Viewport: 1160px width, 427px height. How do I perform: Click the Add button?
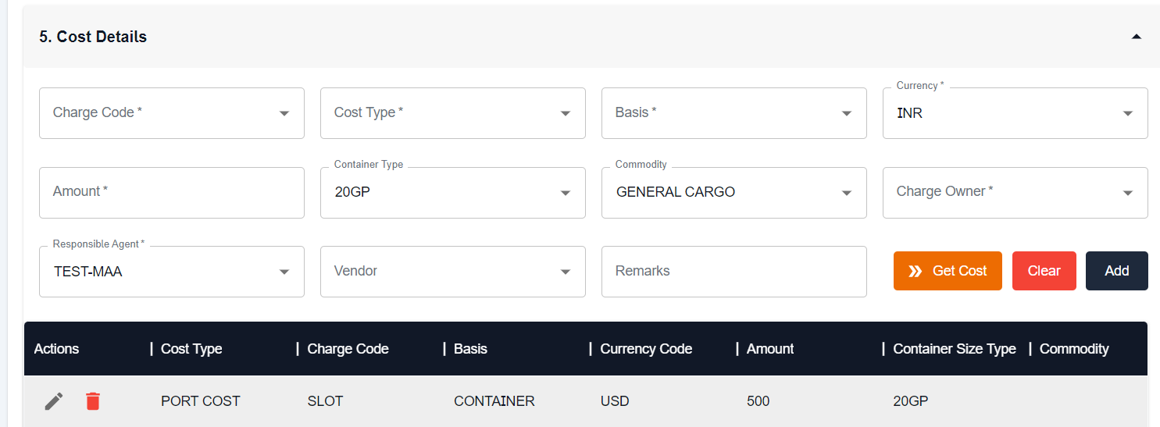tap(1117, 271)
